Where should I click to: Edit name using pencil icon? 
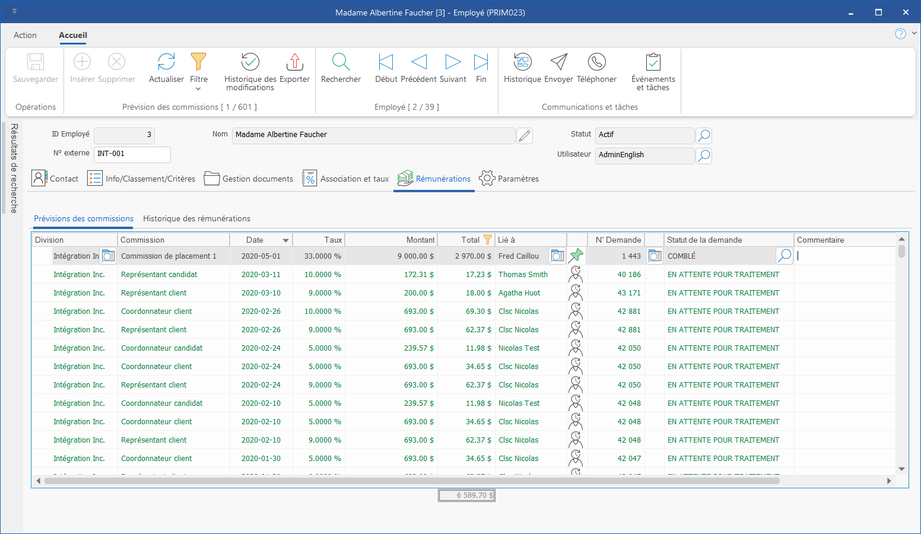[525, 136]
